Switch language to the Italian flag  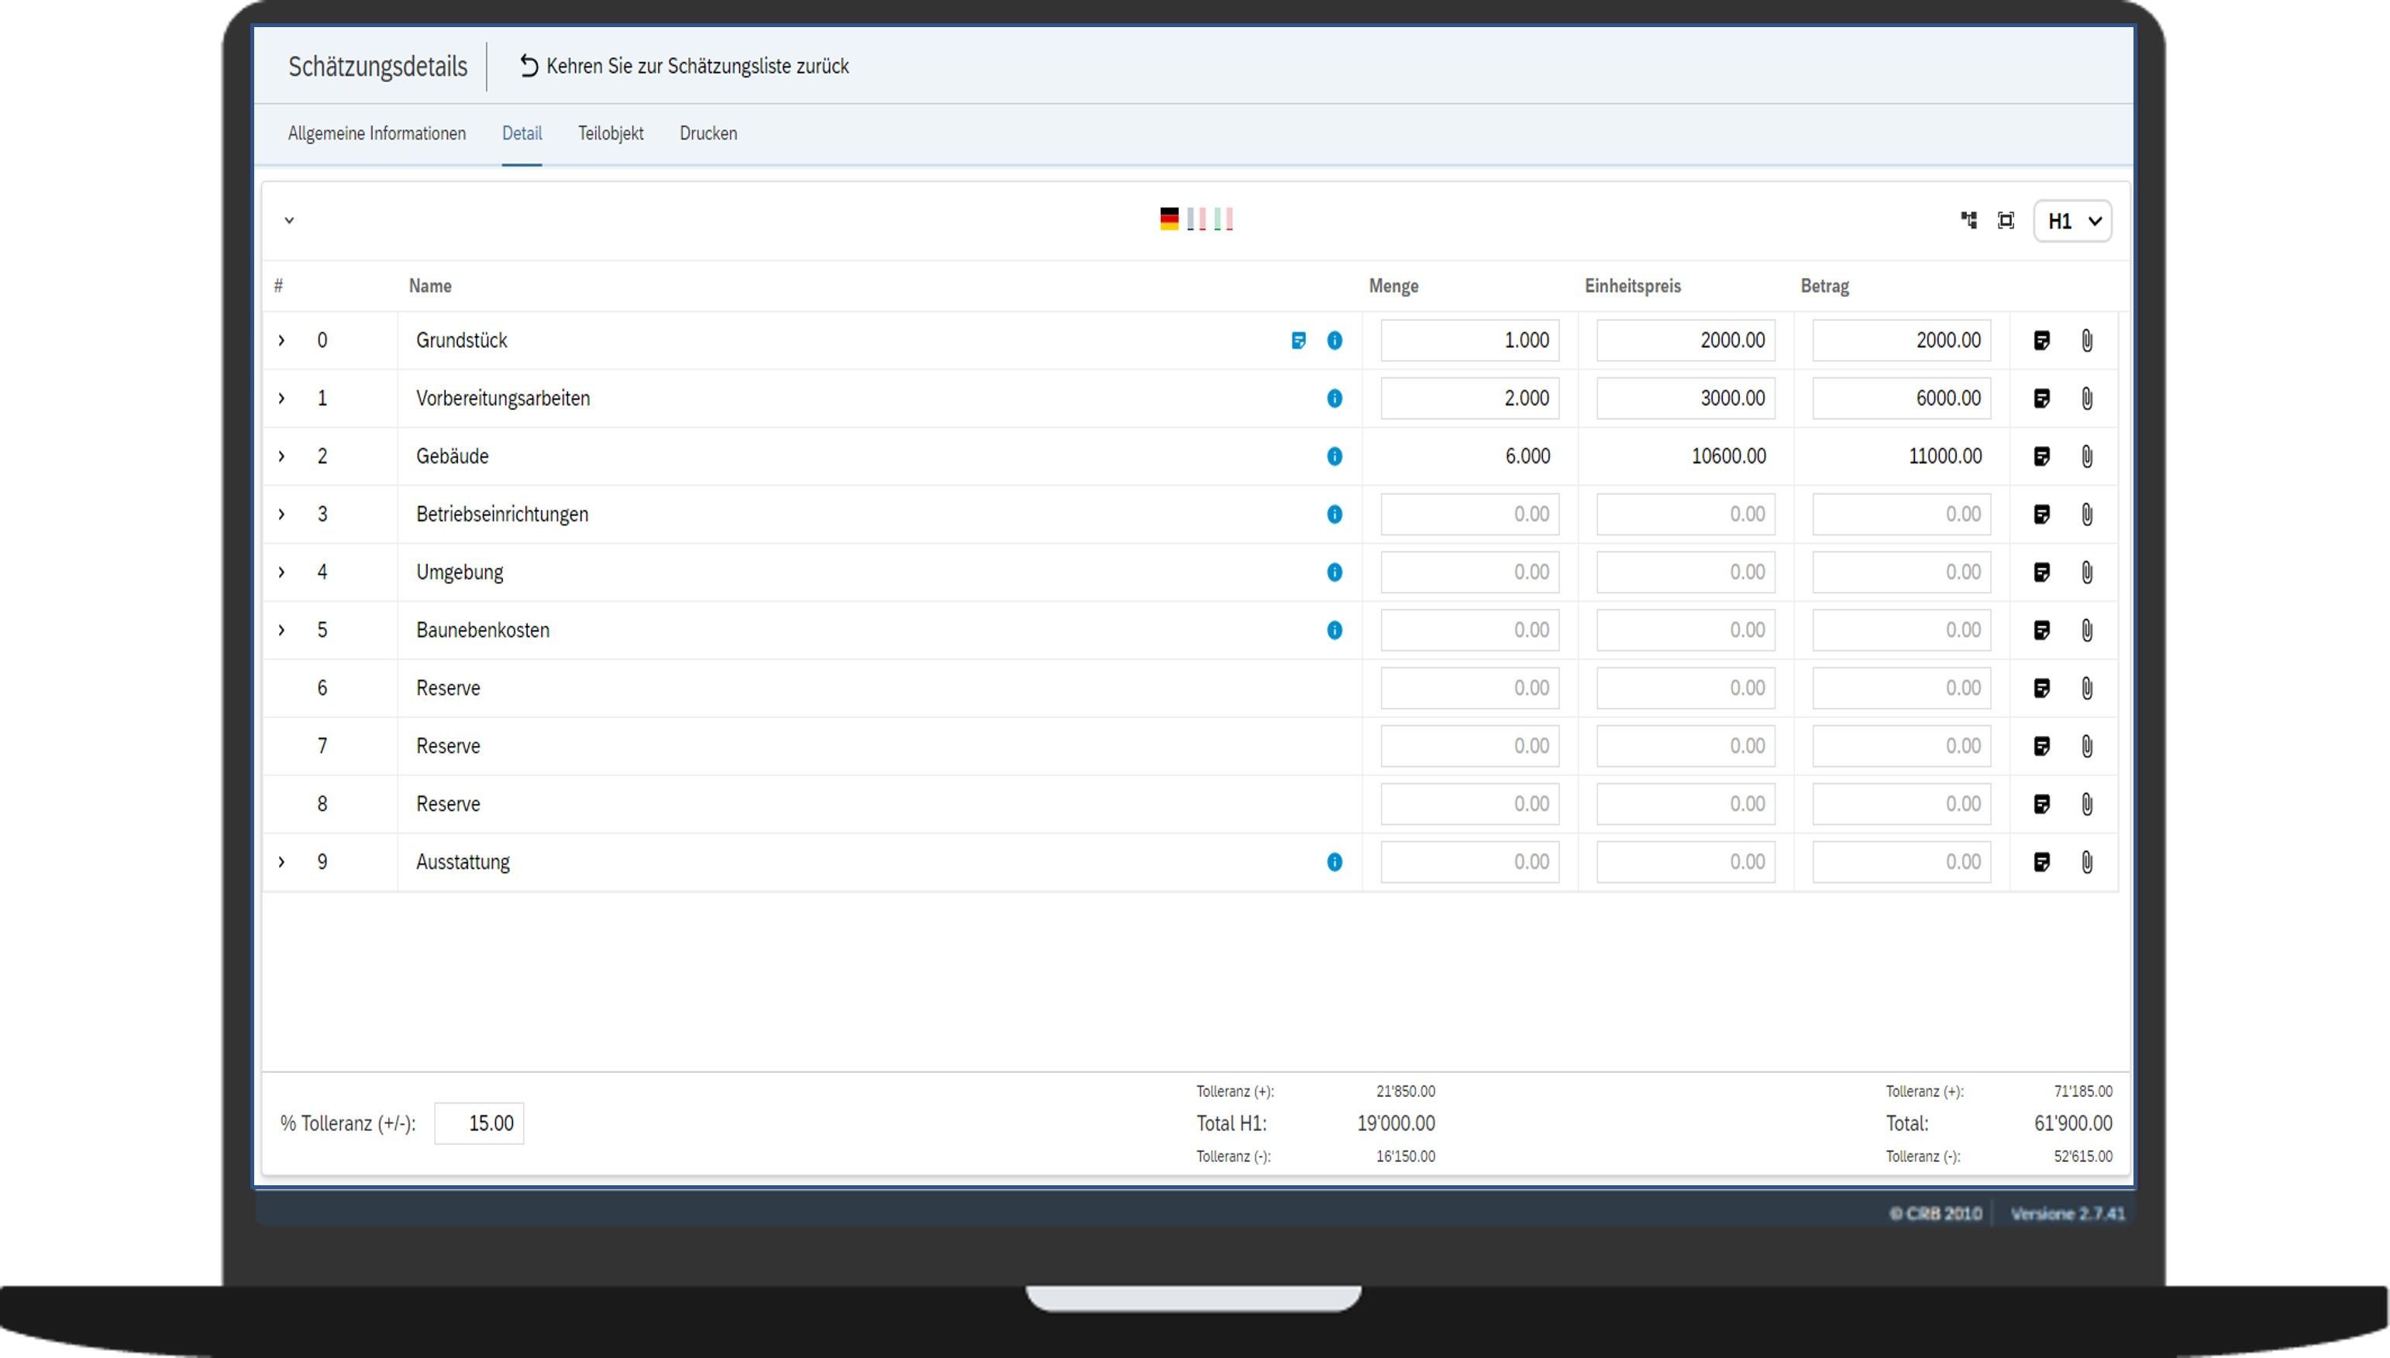pos(1223,219)
